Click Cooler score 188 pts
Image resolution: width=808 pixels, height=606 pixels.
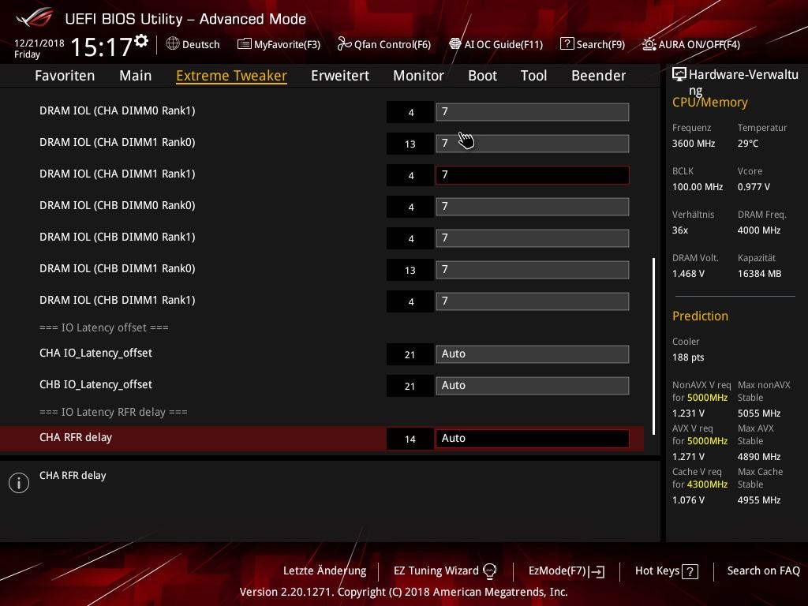point(688,357)
